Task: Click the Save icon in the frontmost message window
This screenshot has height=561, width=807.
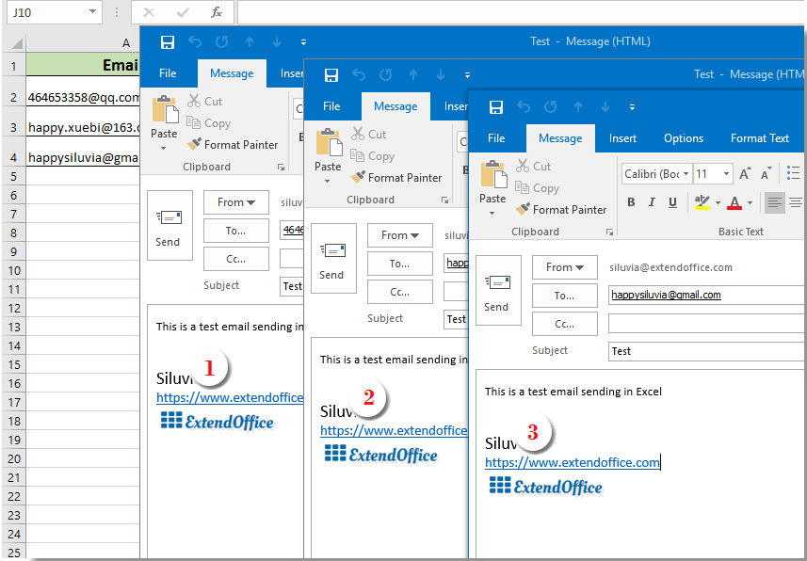Action: pyautogui.click(x=496, y=107)
